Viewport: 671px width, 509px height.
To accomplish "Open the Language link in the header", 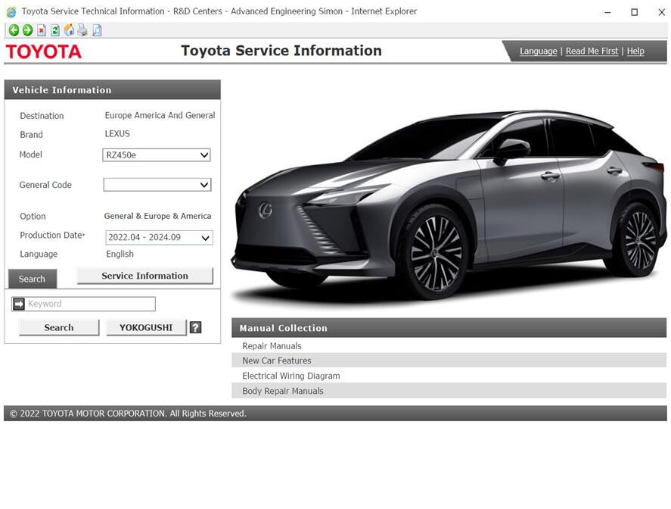I will 539,51.
